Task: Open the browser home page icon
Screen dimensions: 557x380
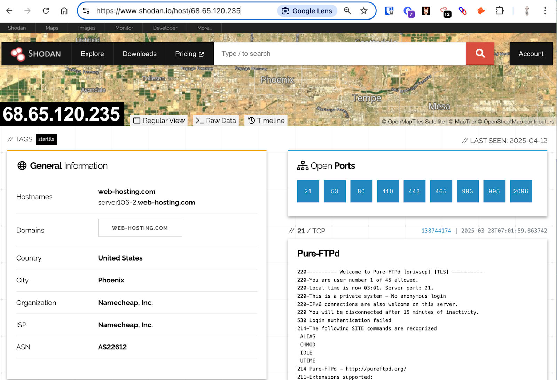Action: (x=64, y=11)
